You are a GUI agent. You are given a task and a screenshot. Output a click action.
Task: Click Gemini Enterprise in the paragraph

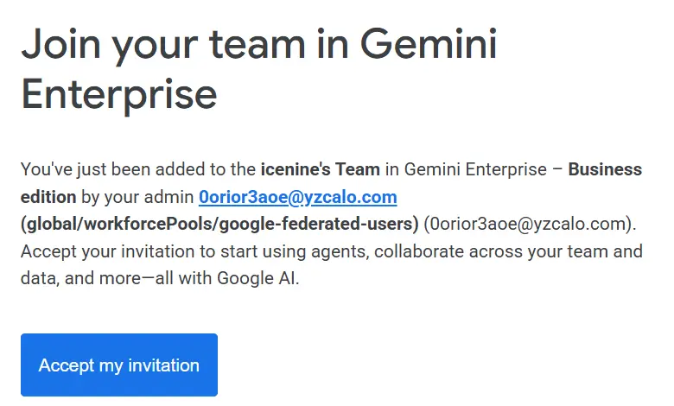point(475,169)
